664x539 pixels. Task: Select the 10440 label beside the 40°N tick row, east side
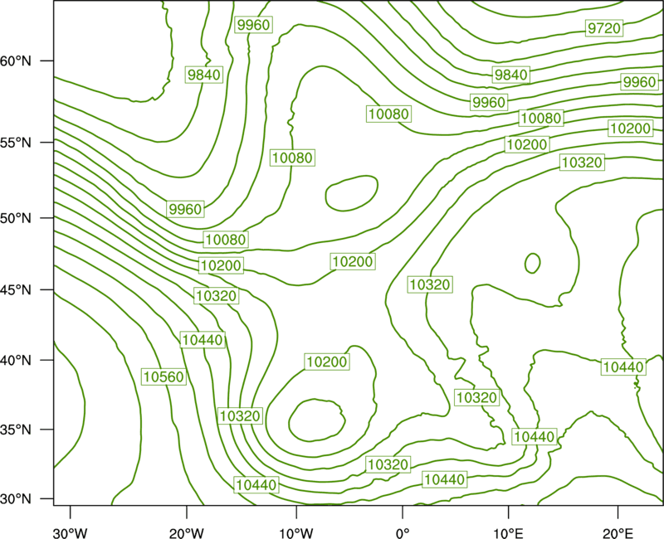(x=623, y=367)
